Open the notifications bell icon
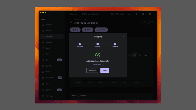The width and height of the screenshot is (196, 110). click(x=129, y=14)
